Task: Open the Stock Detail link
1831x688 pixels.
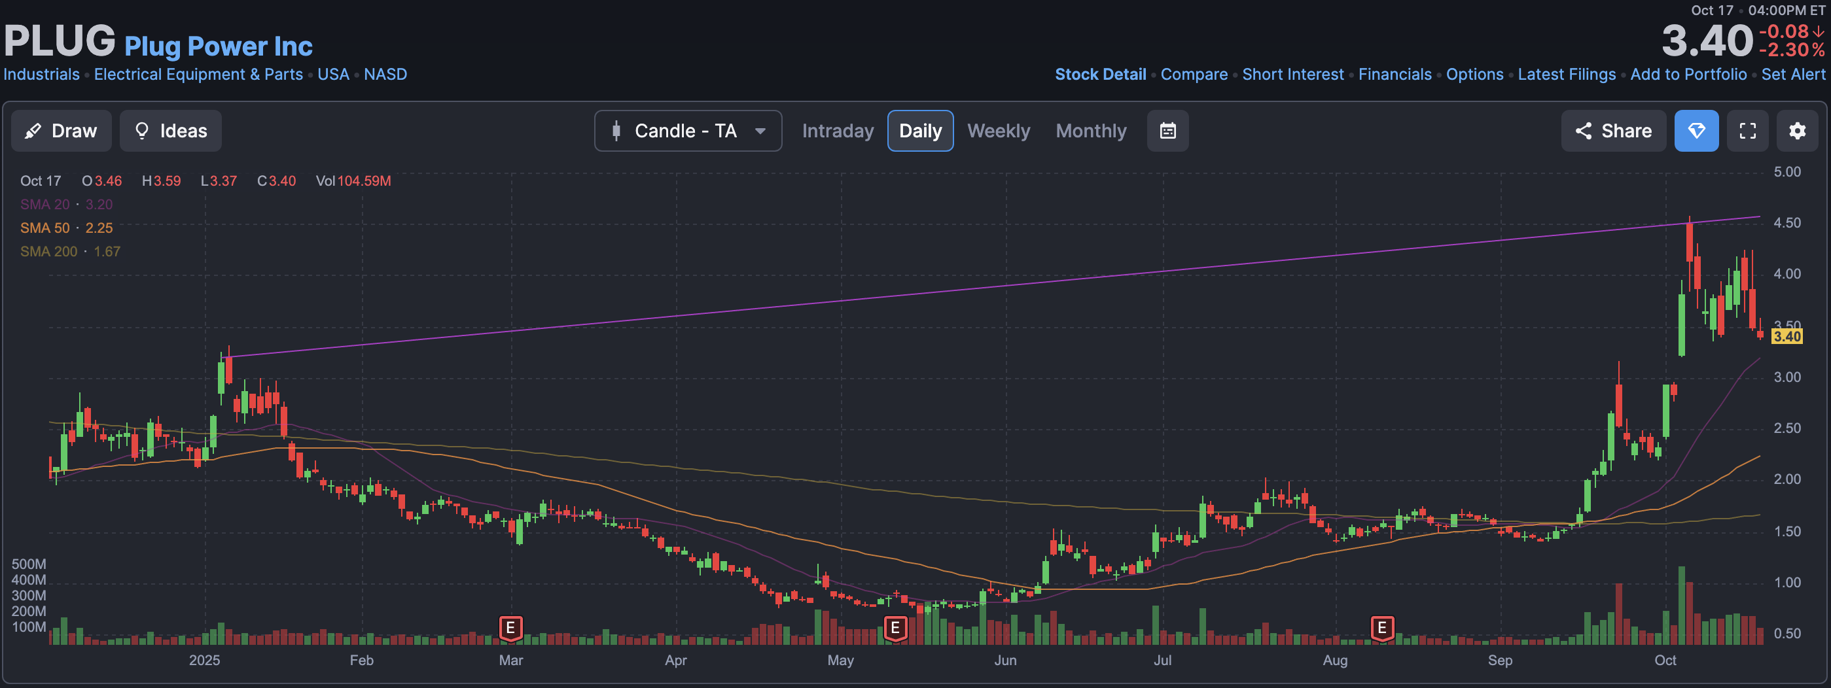Action: pos(1100,75)
